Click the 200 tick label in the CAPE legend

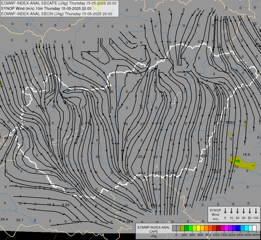tap(184, 235)
